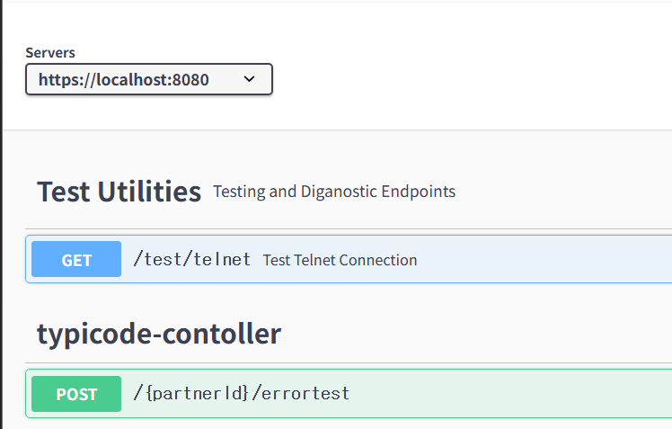Click empty header area right of Test Utilities description
Viewport: 672px width, 429px height.
point(566,192)
